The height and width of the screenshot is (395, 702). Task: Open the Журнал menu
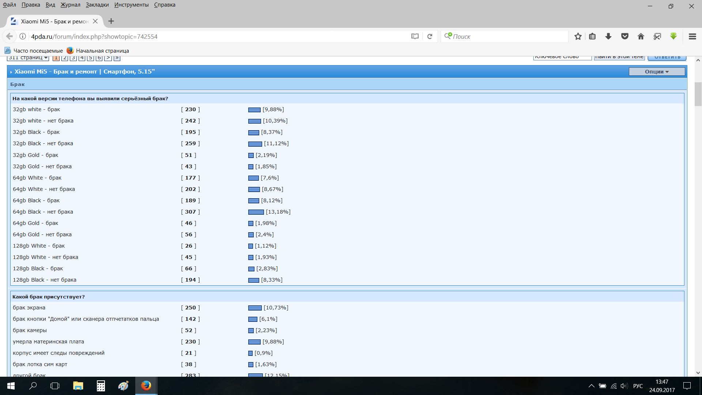point(71,5)
